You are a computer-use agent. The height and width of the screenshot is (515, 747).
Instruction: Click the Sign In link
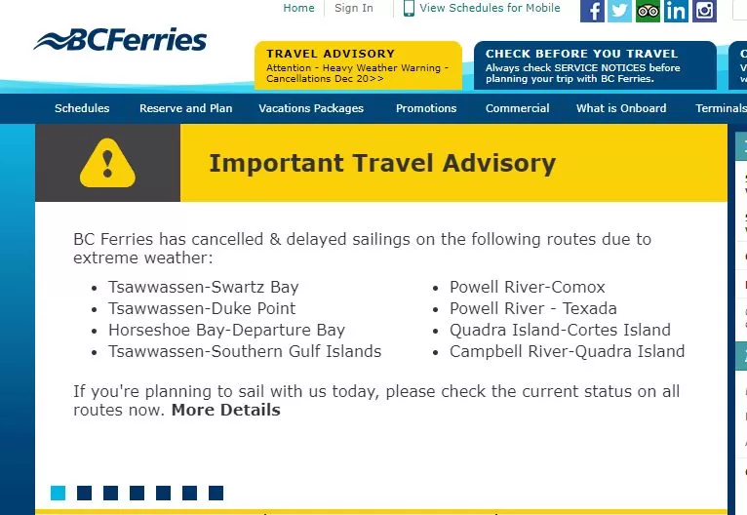point(353,8)
